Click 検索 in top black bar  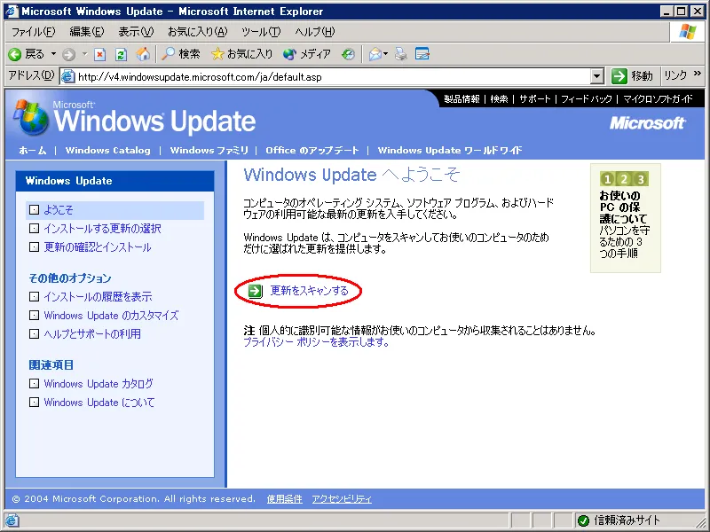(x=499, y=98)
